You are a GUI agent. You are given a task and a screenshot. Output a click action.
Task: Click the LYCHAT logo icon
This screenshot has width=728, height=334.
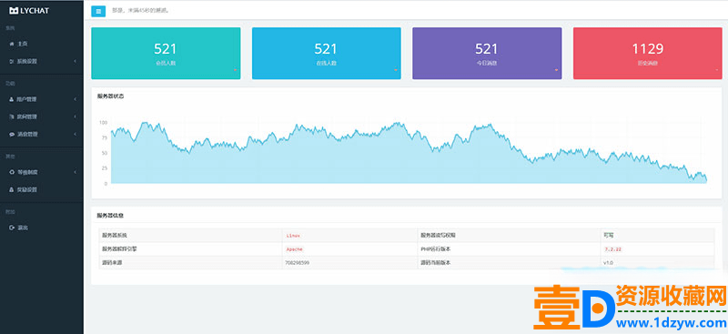coord(14,10)
